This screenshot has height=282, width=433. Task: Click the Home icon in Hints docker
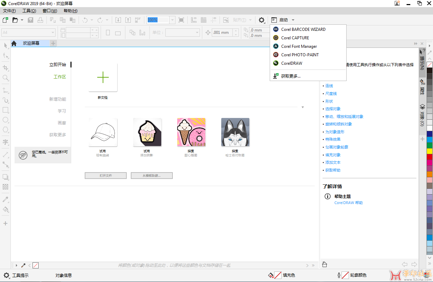coord(324,264)
